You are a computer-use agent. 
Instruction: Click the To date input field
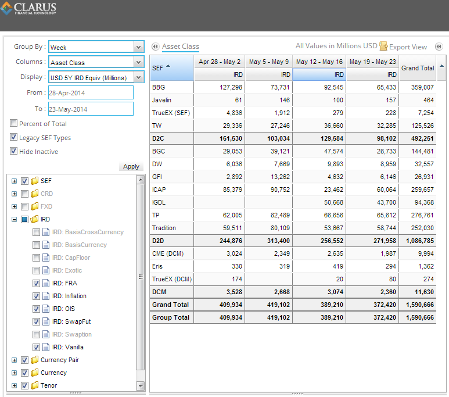click(x=91, y=109)
